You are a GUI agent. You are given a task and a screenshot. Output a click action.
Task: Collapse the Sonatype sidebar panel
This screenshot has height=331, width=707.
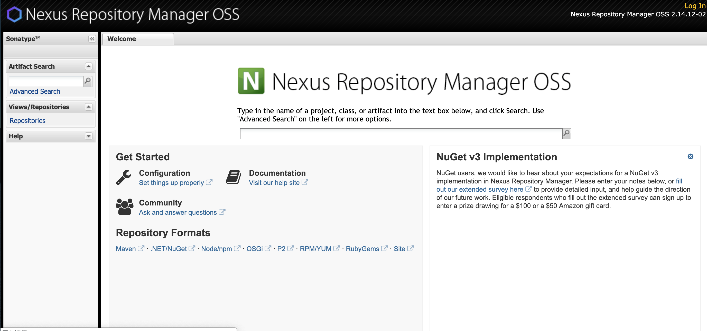pos(92,39)
